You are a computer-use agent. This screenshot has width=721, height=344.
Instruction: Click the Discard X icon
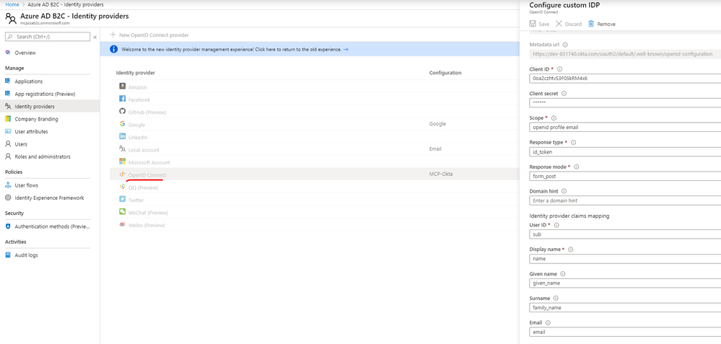point(559,24)
